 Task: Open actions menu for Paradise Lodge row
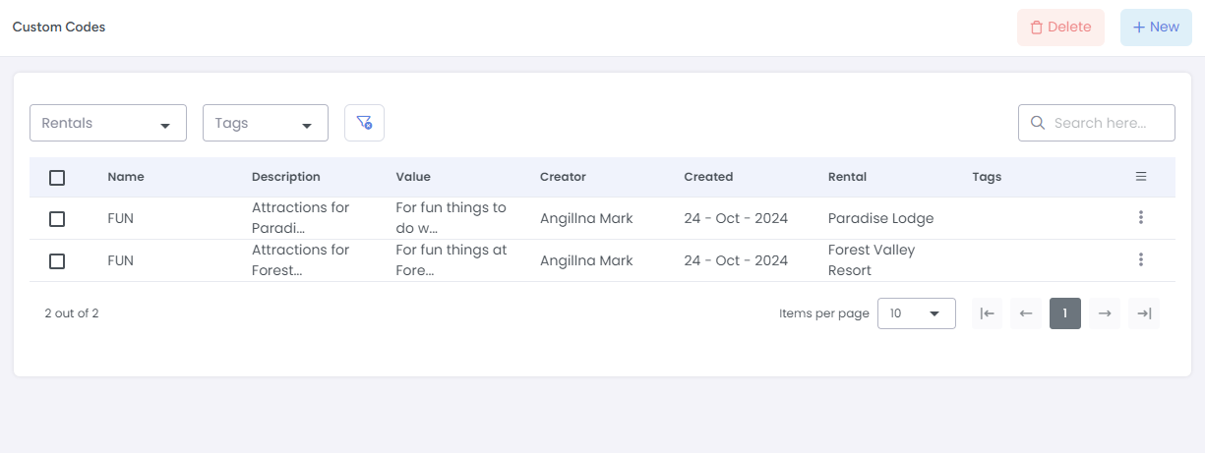(1141, 218)
